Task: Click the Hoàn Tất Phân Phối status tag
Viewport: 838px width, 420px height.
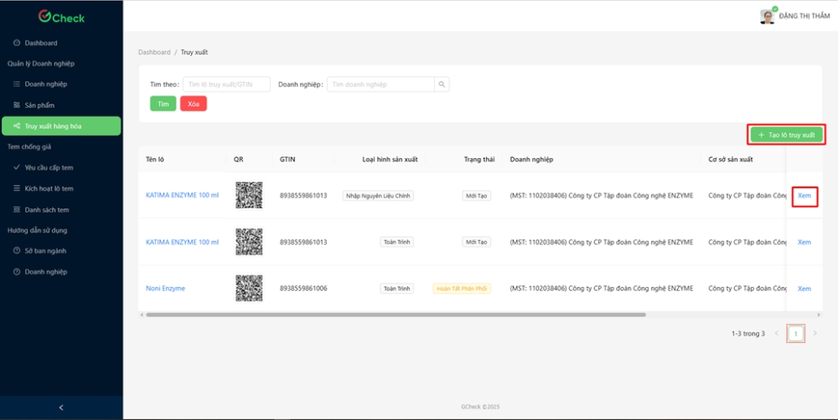Action: pyautogui.click(x=462, y=289)
